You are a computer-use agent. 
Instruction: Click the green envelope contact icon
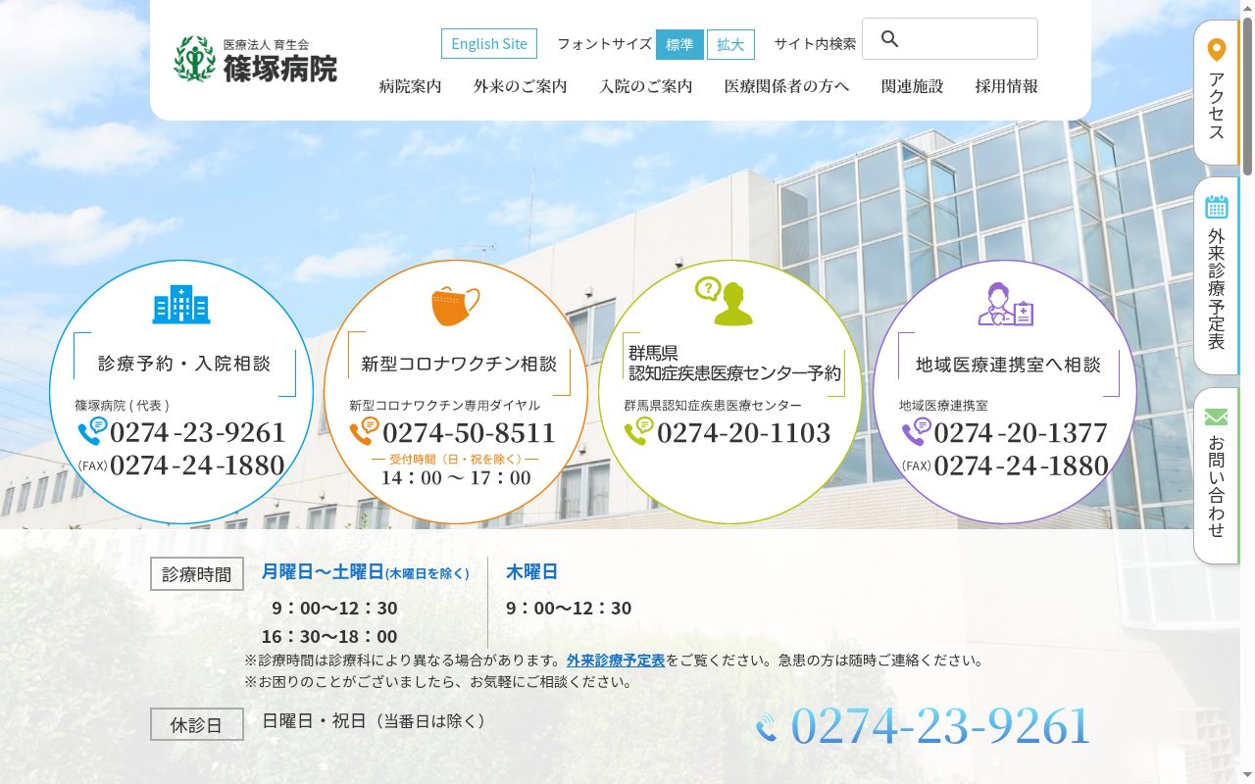(1216, 417)
